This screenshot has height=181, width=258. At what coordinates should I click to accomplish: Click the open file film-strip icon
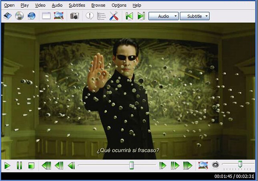(8, 16)
